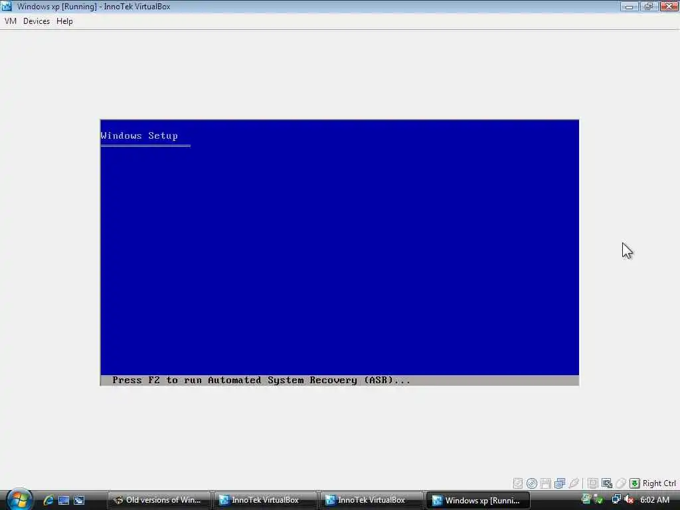Viewport: 680px width, 510px height.
Task: Click the Show Desktop quick launch icon
Action: click(x=64, y=500)
